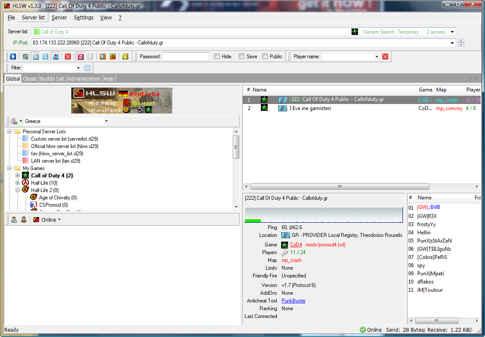The width and height of the screenshot is (485, 337).
Task: Select Official hlsw server list in tree
Action: 65,146
